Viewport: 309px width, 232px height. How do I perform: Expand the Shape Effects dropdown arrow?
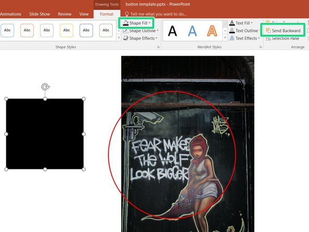pyautogui.click(x=157, y=38)
